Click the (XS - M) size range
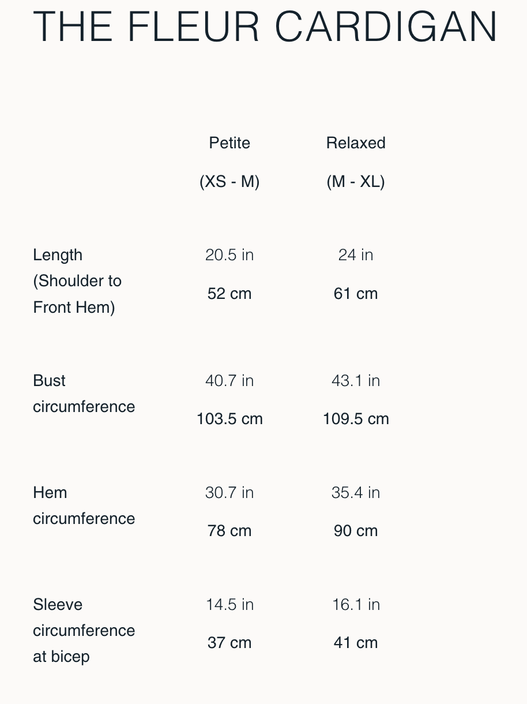This screenshot has width=527, height=704. pos(229,181)
